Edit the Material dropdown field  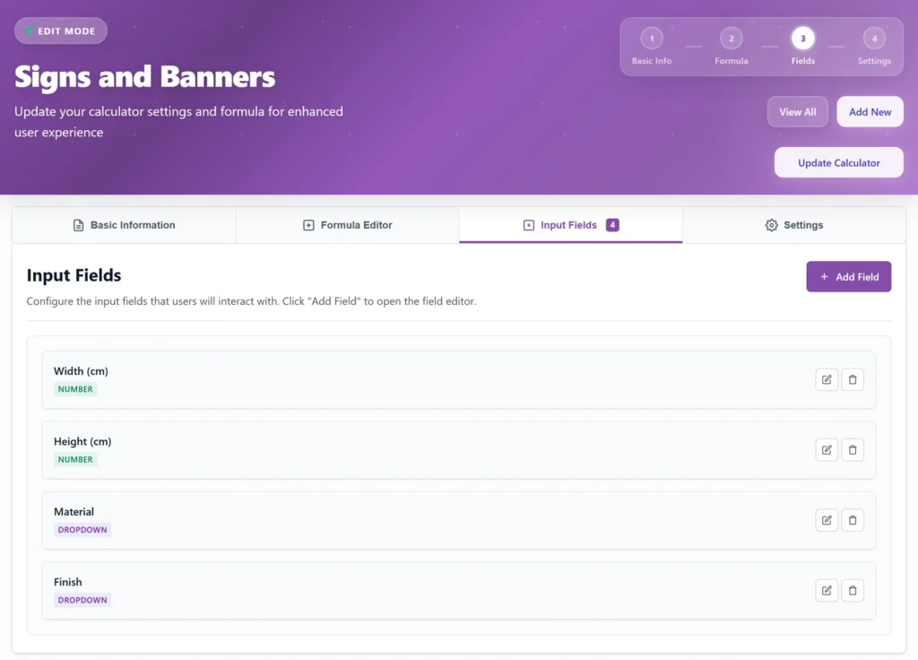tap(826, 520)
